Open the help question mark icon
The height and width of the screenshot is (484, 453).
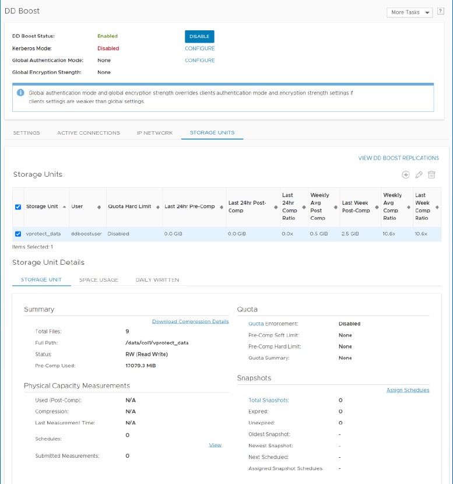point(440,12)
